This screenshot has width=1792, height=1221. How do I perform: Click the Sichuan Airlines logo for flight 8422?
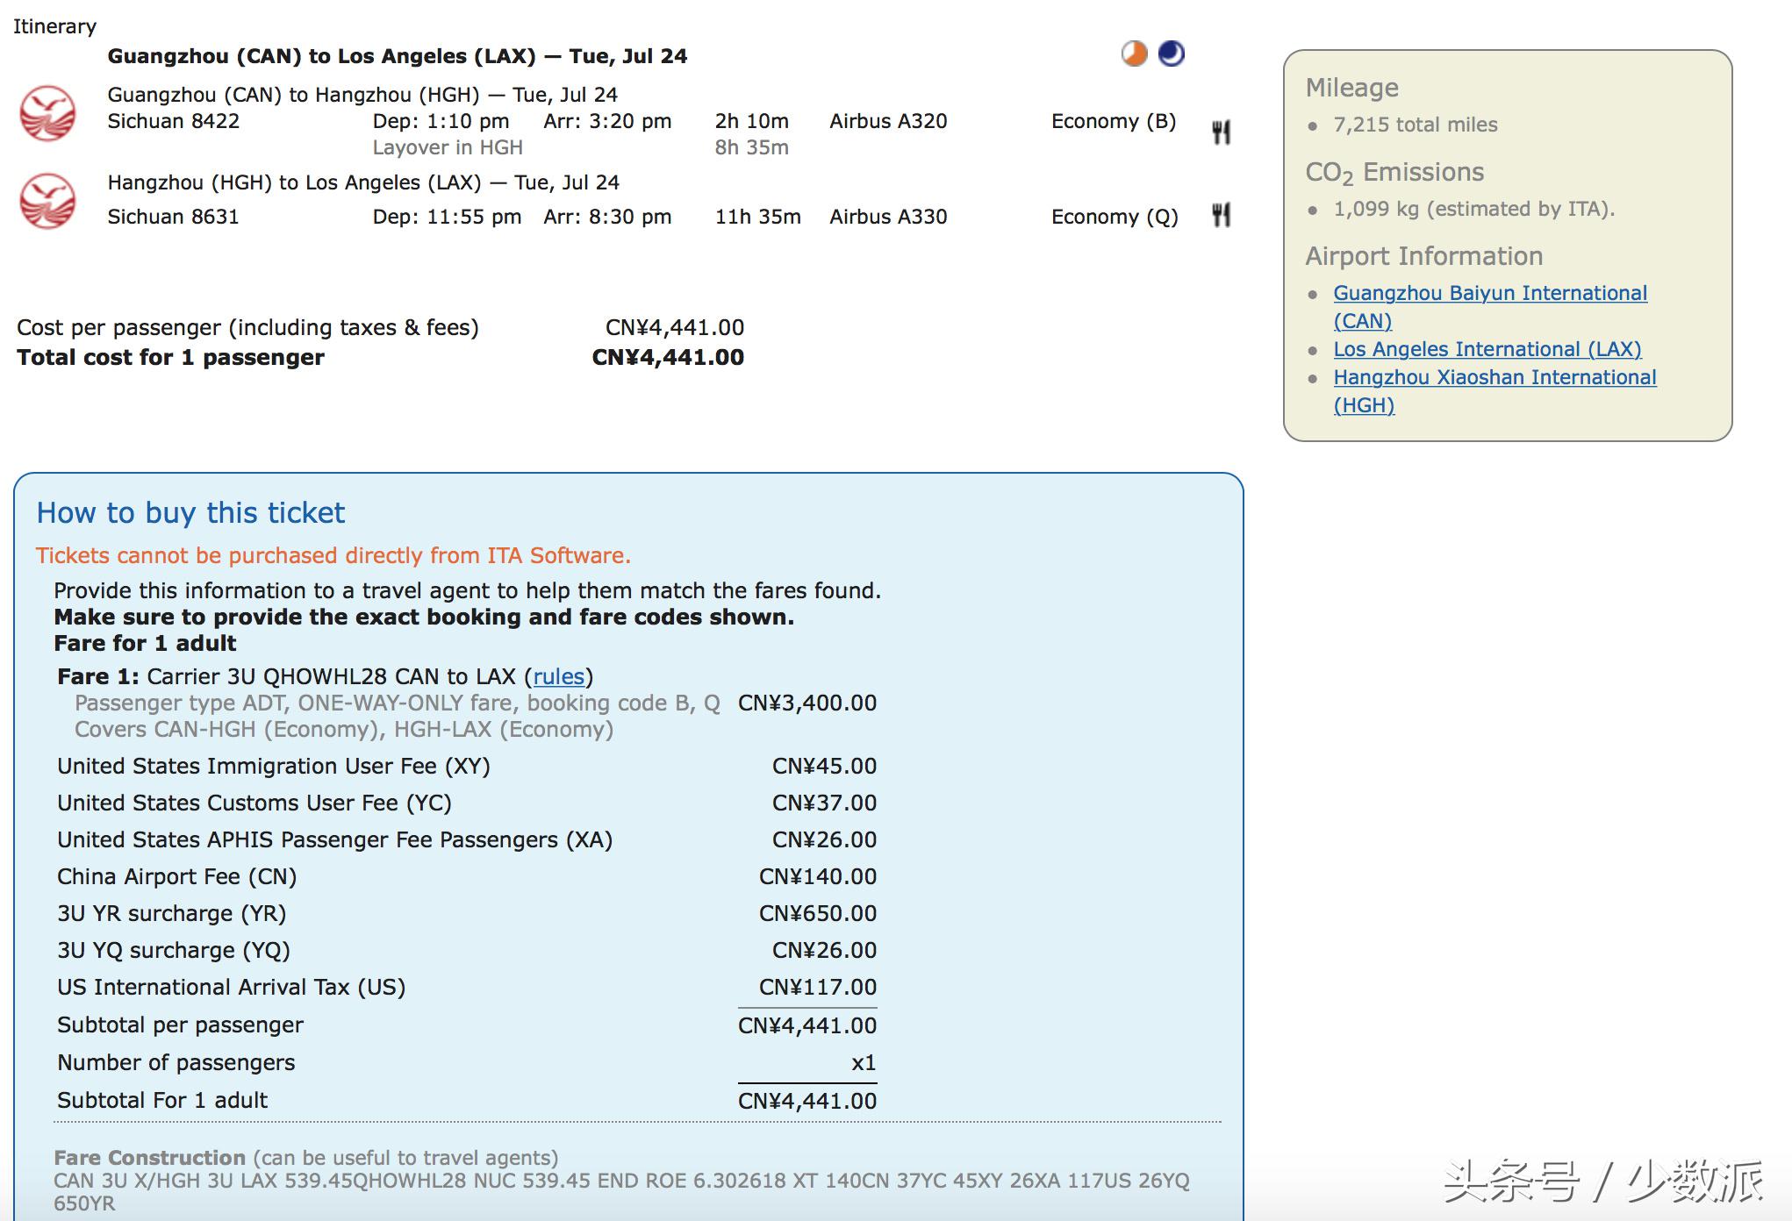[47, 113]
